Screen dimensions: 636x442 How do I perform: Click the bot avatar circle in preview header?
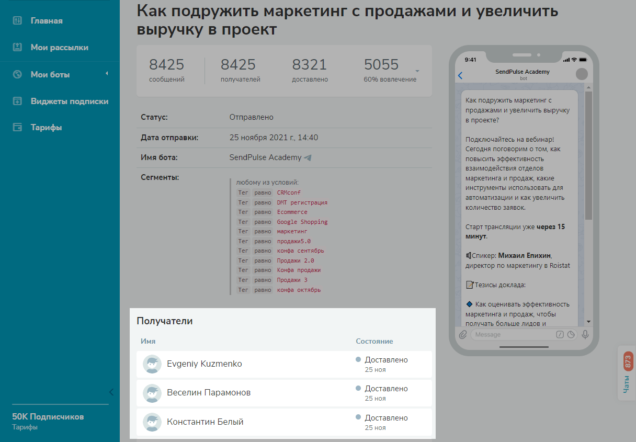pos(582,74)
